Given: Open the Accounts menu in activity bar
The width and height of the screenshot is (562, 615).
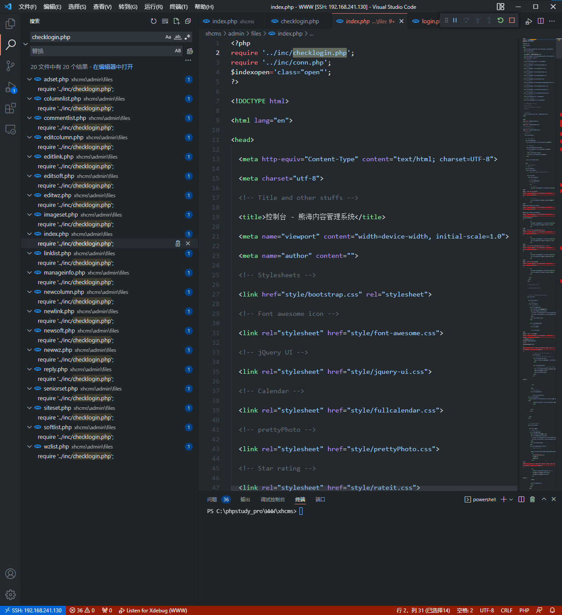Looking at the screenshot, I should (x=11, y=574).
